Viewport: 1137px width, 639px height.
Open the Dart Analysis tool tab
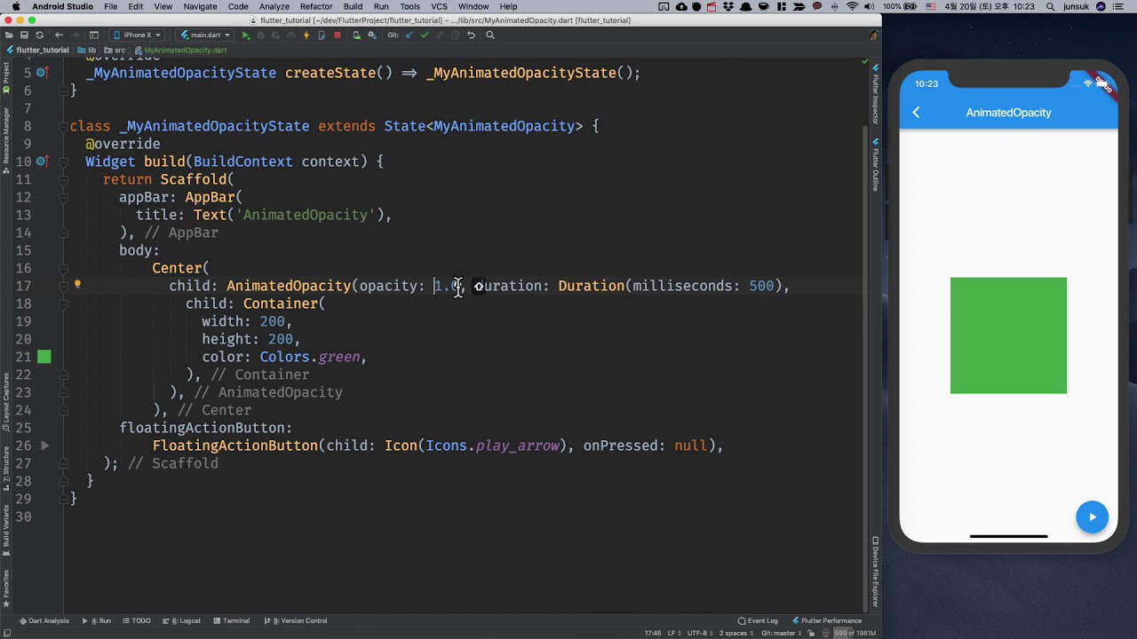[x=44, y=620]
